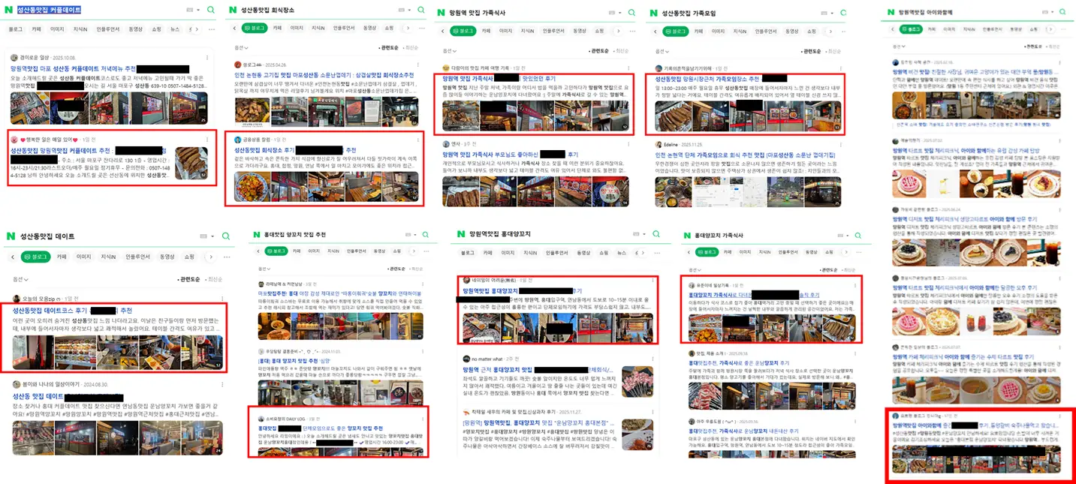Viewport: 1076px width, 484px height.
Task: Click search magnifier in 망원역 맛집 가족식사 panel
Action: [631, 13]
